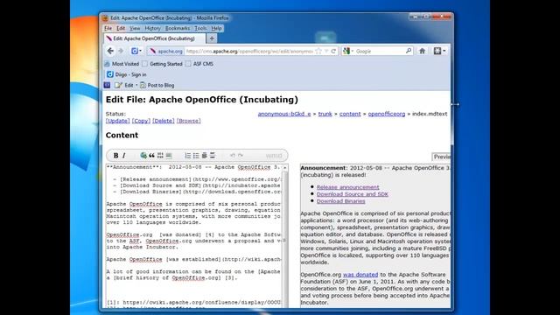
Task: Open a new tab with the plus button
Action: 212,38
